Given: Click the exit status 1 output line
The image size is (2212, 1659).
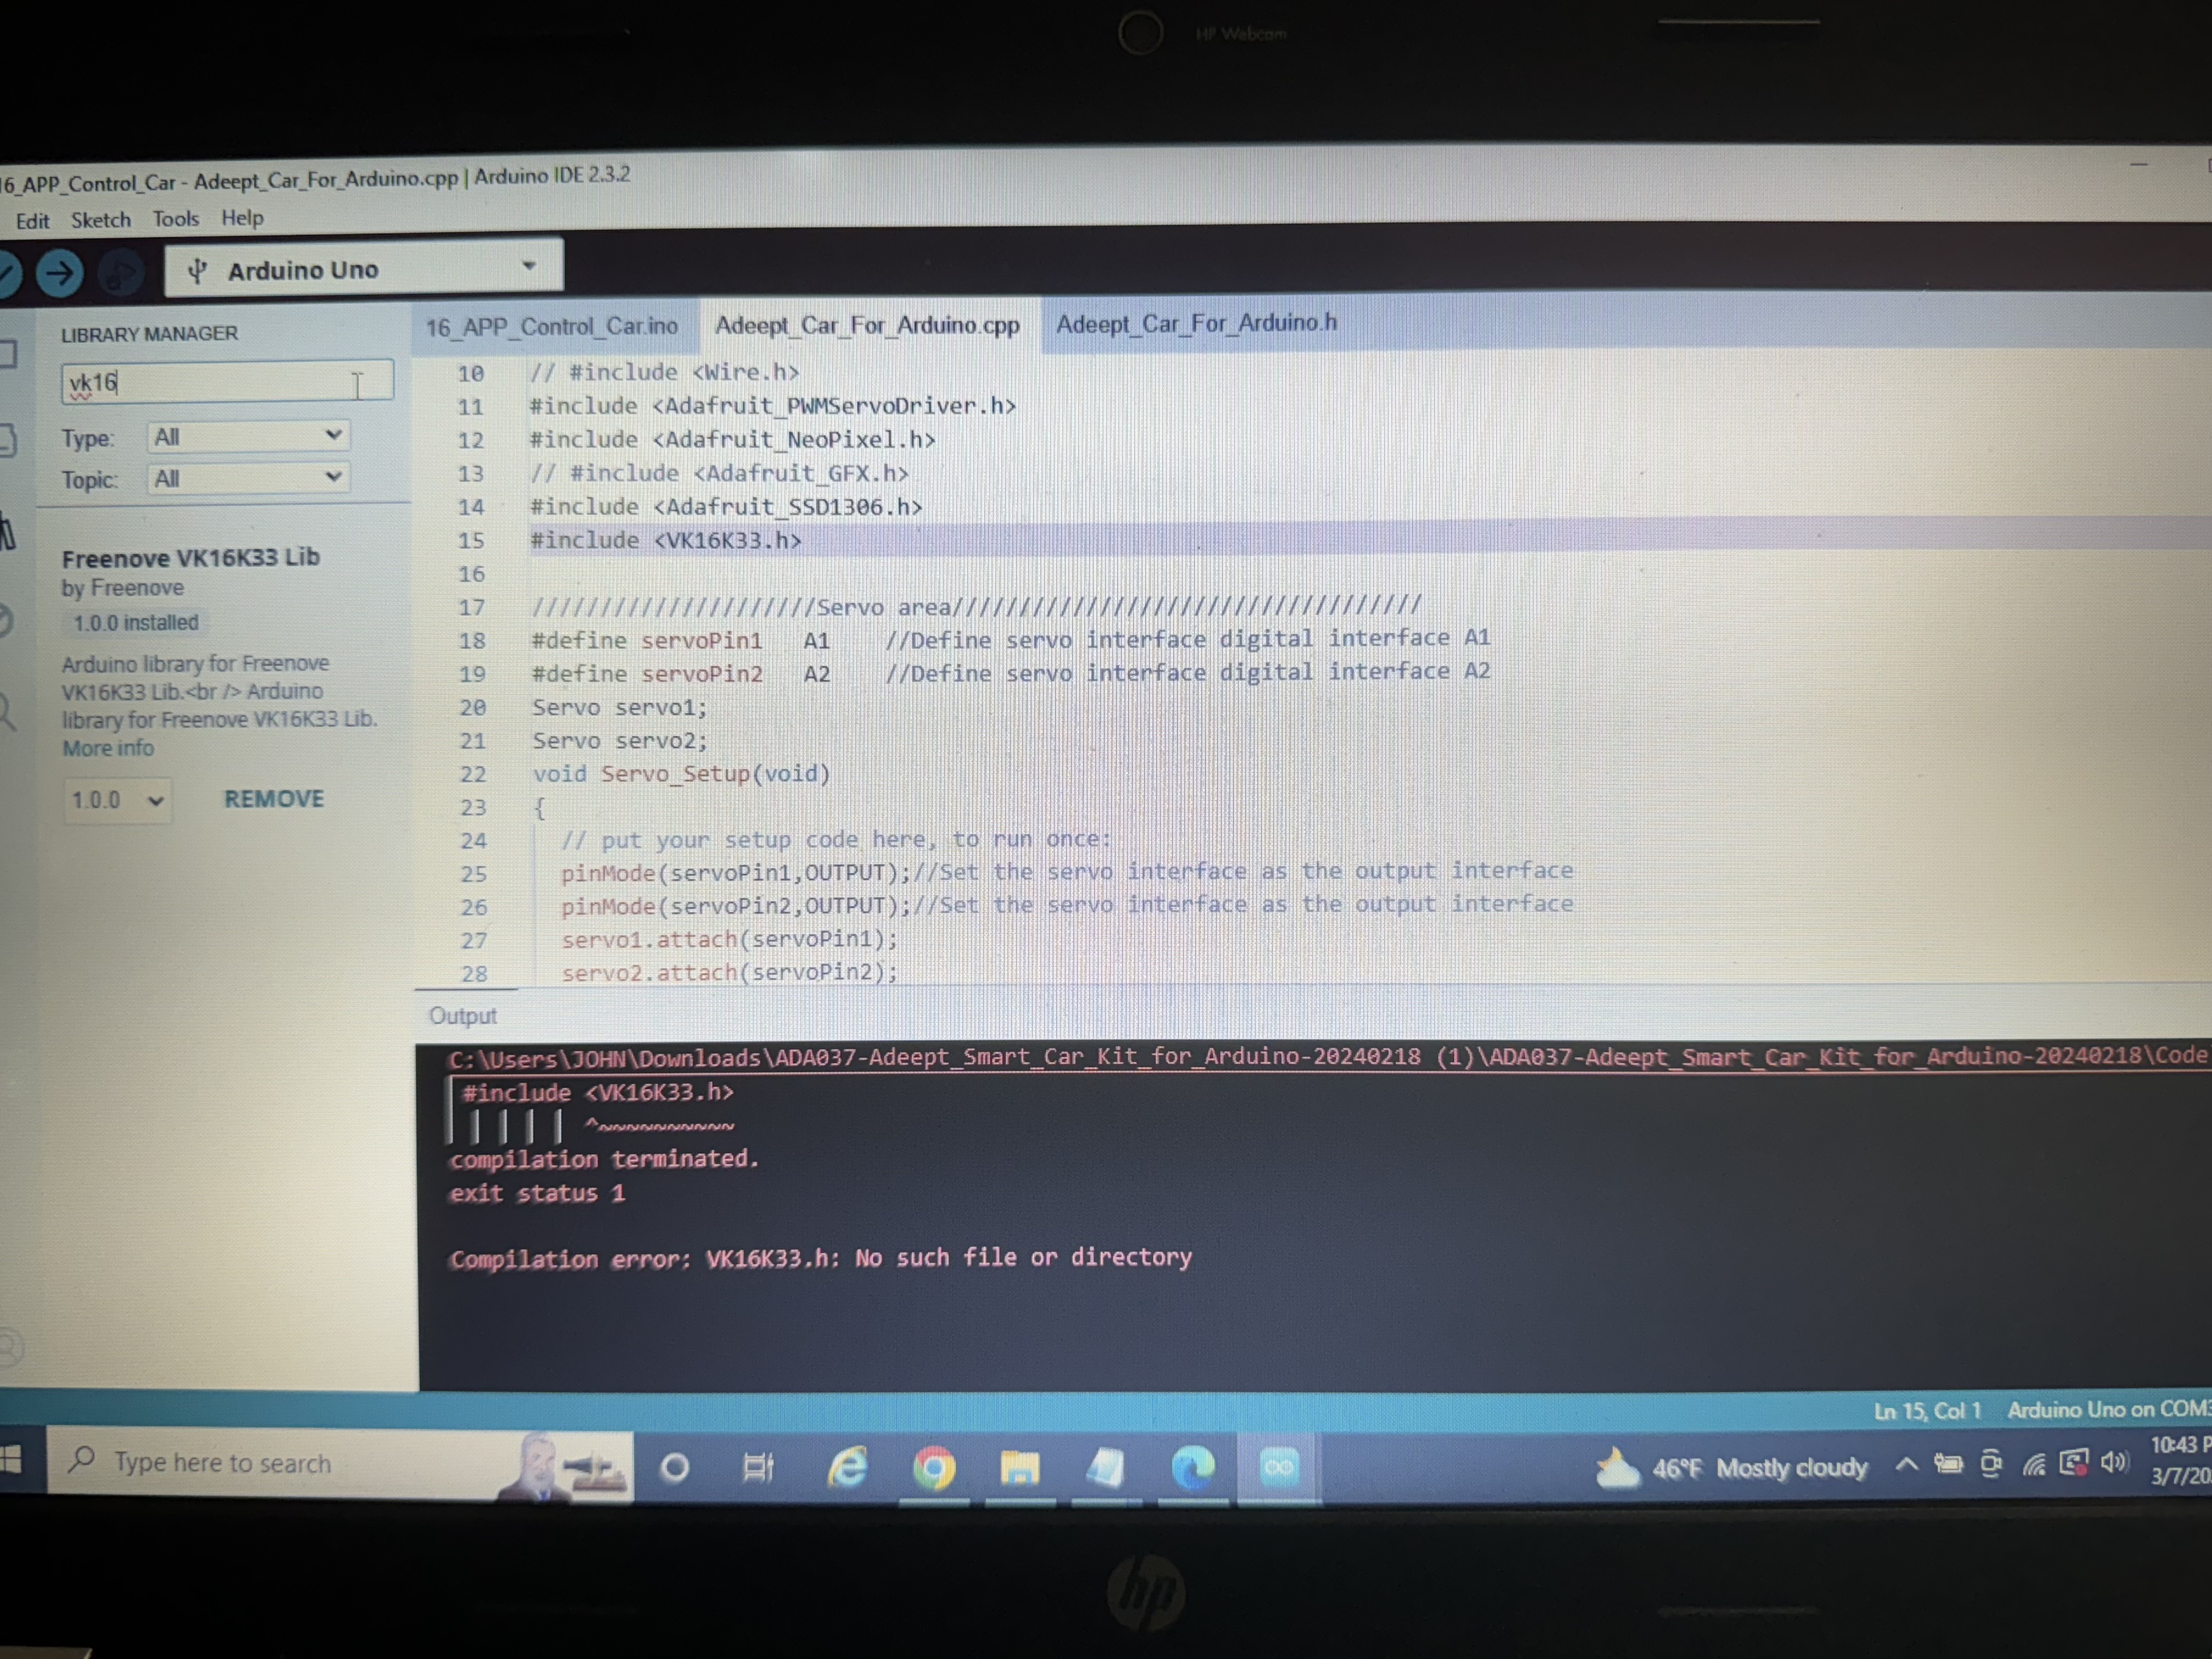Looking at the screenshot, I should (537, 1193).
